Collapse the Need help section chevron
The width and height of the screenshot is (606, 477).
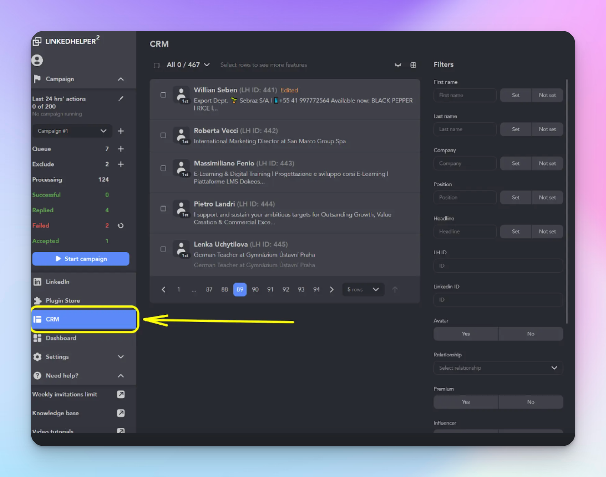121,376
